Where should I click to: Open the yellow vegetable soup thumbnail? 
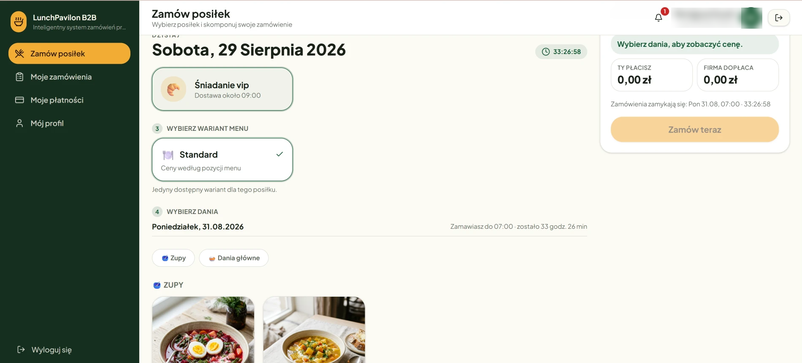point(314,330)
